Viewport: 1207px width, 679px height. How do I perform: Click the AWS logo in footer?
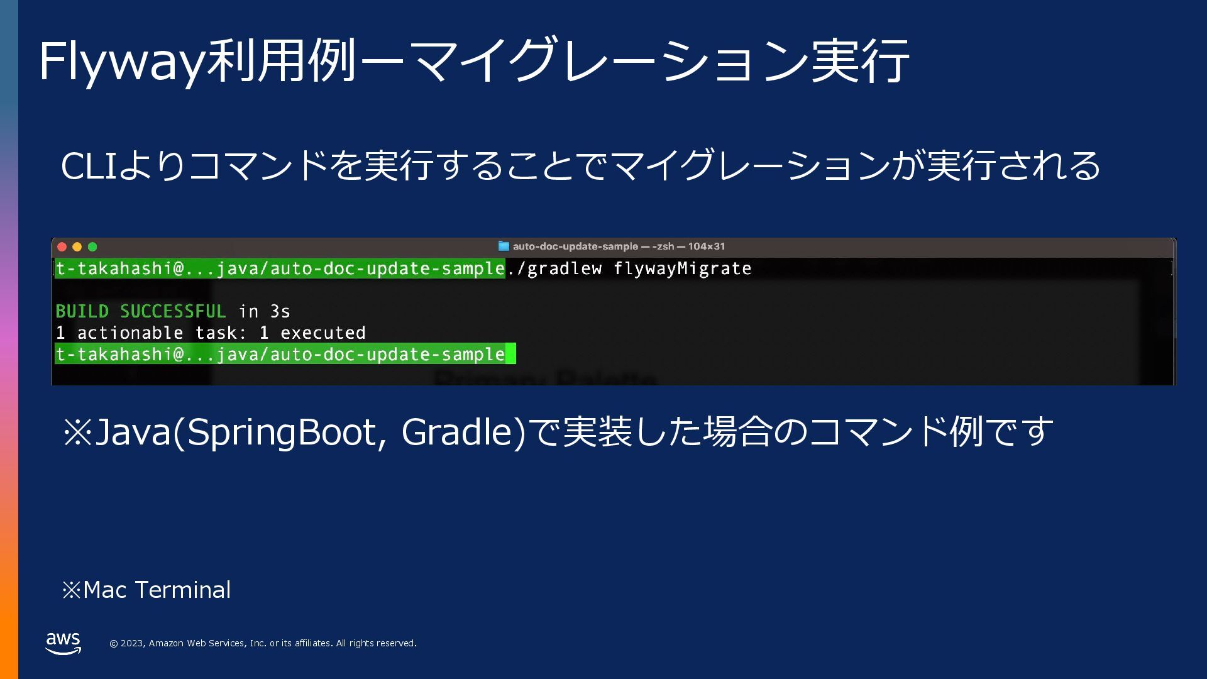(x=63, y=643)
